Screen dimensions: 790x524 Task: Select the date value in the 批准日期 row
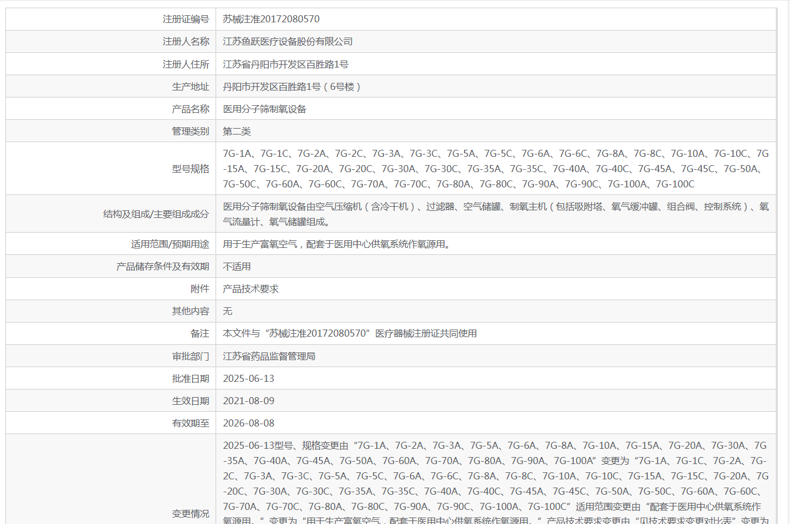click(x=248, y=378)
